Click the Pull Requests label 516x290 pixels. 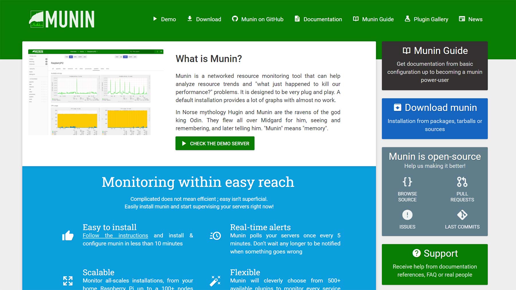(462, 197)
